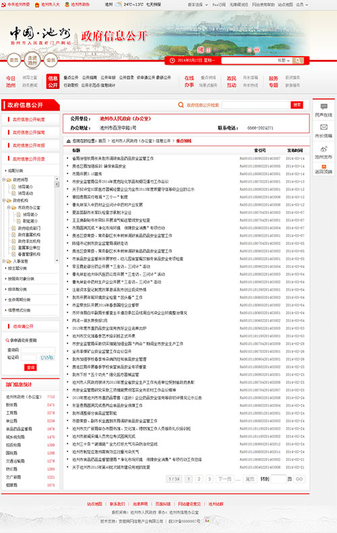The image size is (337, 533).
Task: Open the 网站使用帮助 link
Action: [x=264, y=5]
